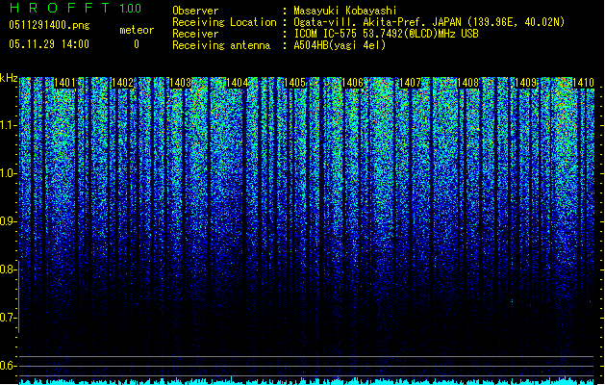Click the meteor count value 0
The height and width of the screenshot is (385, 605).
click(x=137, y=44)
